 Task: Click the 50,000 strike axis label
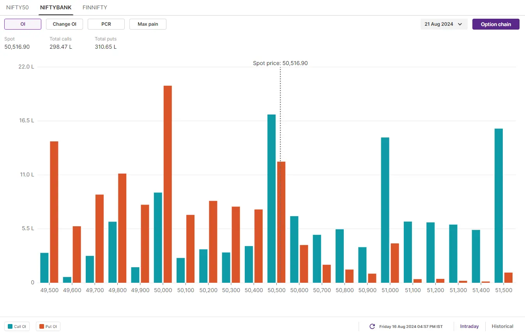pyautogui.click(x=163, y=290)
